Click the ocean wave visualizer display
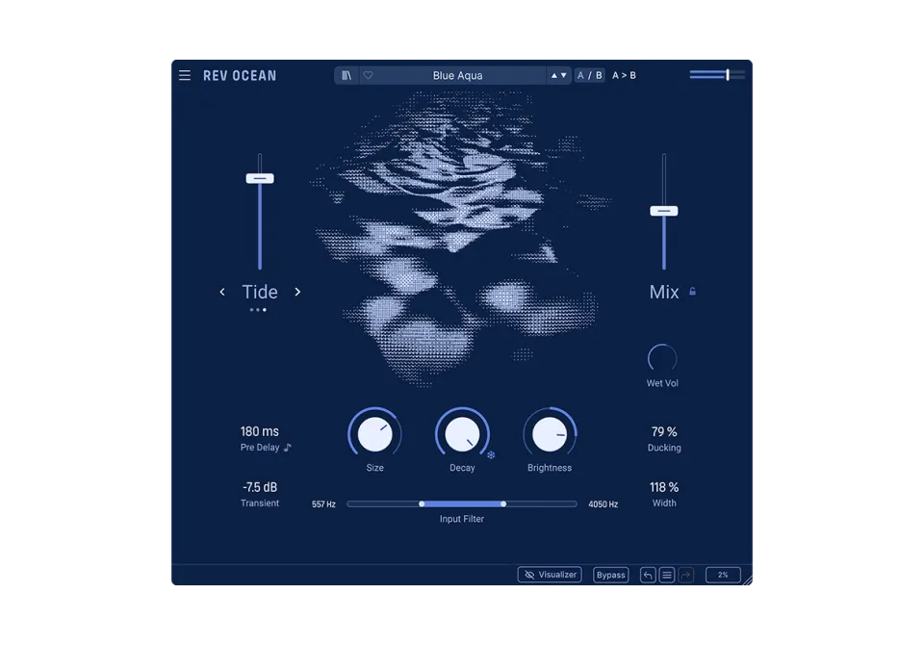Viewport: 924px width, 645px height. coord(461,239)
